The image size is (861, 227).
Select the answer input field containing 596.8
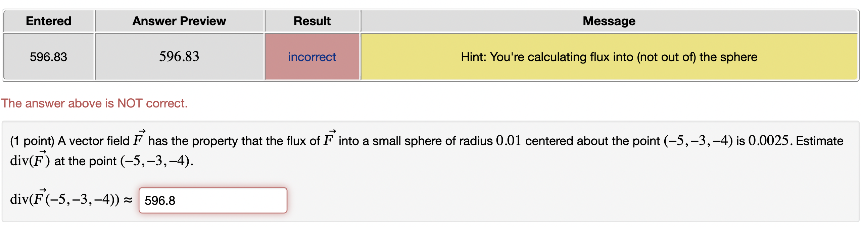213,200
